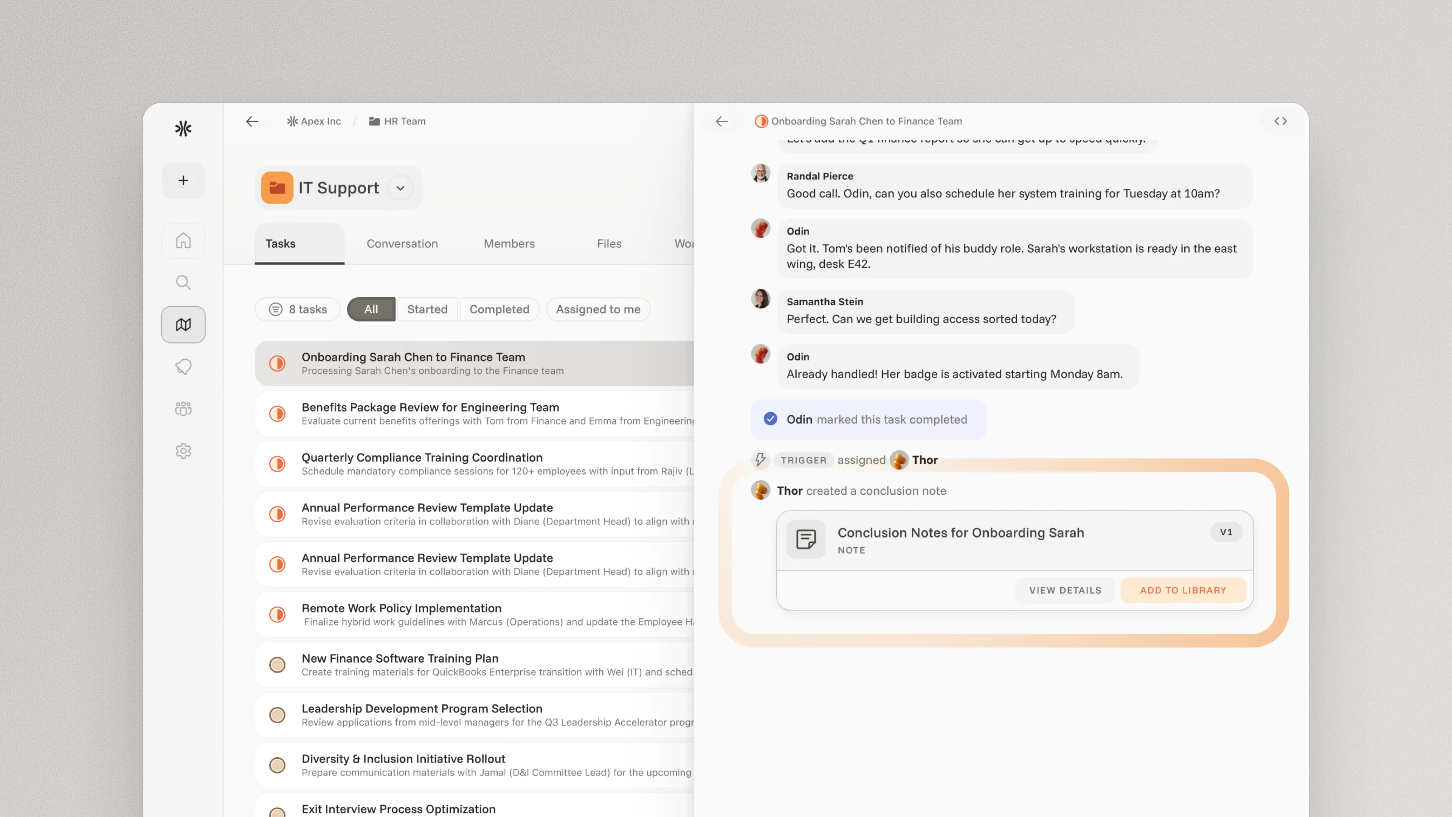Go back using the task detail arrow
Image resolution: width=1452 pixels, height=817 pixels.
click(721, 121)
